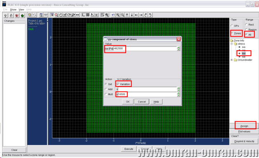Screen dimensions: 259x158
Task: Click the zoom out magnifier toolbar icon
Action: point(122,15)
